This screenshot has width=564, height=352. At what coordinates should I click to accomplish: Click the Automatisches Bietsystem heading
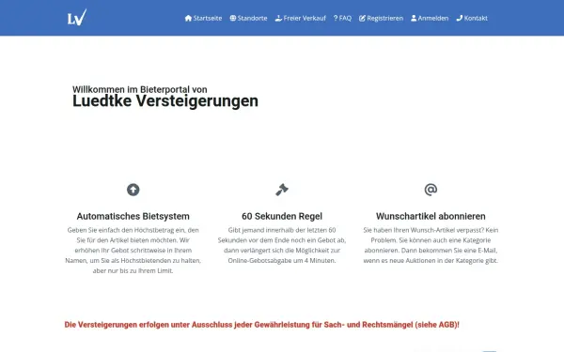pyautogui.click(x=133, y=216)
